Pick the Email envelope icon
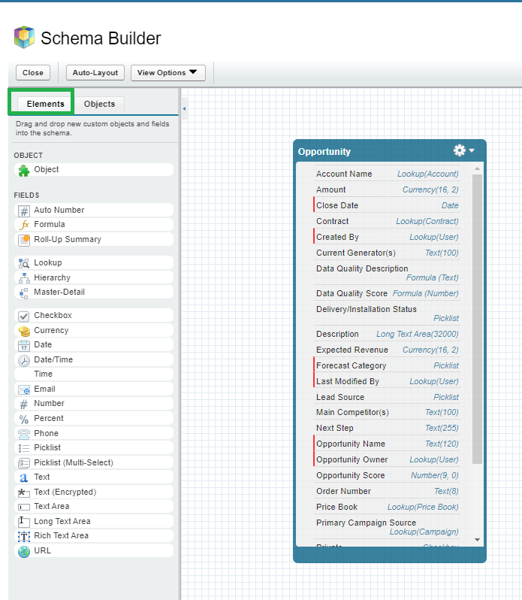The height and width of the screenshot is (600, 522). coord(24,390)
